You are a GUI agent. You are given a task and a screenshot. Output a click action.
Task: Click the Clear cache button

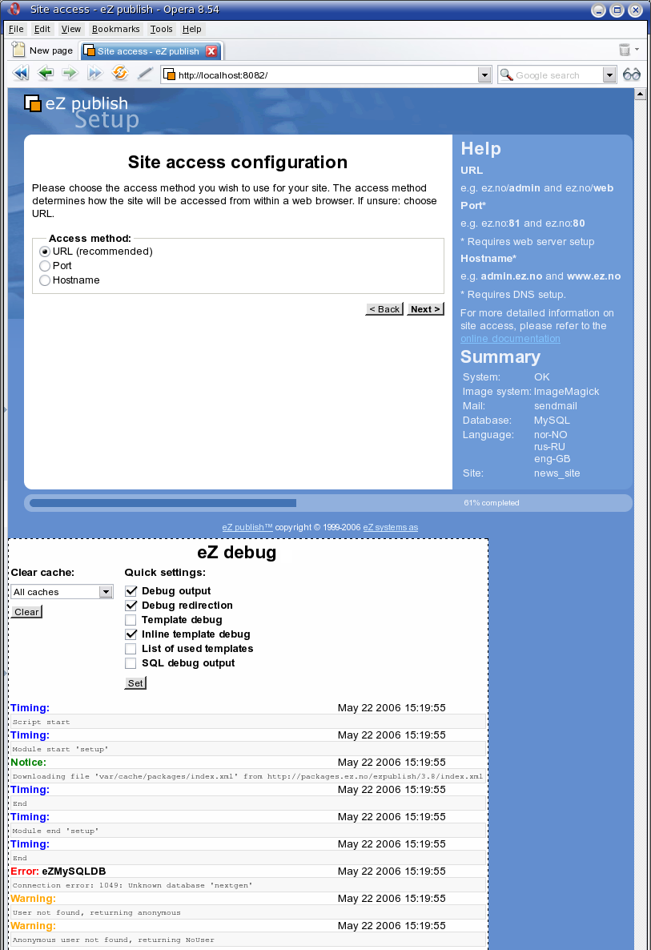click(x=26, y=612)
